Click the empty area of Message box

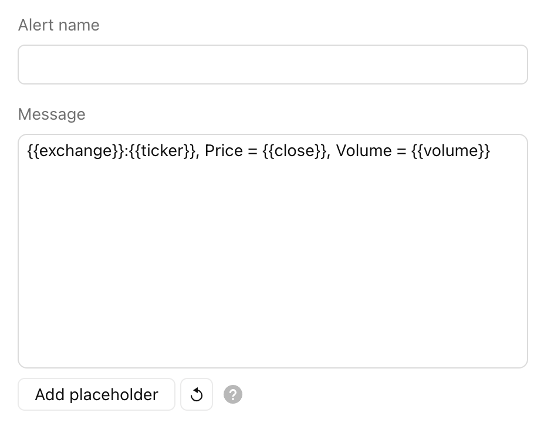pyautogui.click(x=273, y=261)
